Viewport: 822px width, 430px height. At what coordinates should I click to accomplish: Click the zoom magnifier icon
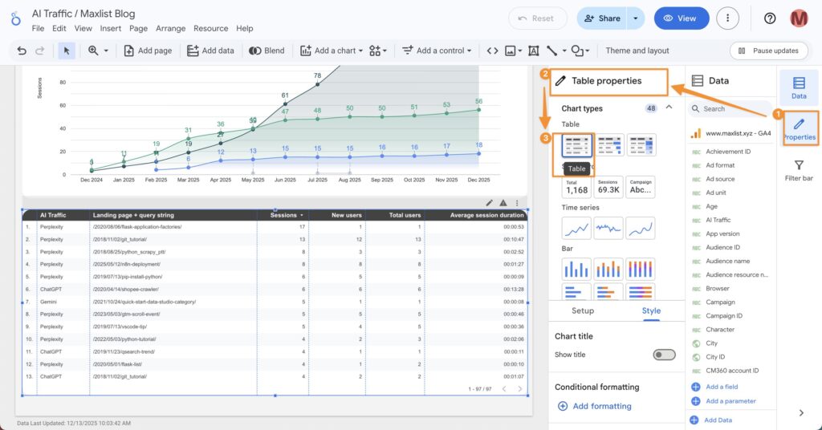tap(93, 51)
